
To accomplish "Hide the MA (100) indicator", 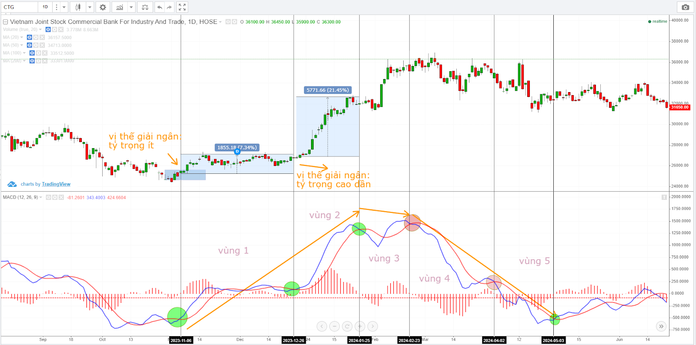I will pos(32,53).
